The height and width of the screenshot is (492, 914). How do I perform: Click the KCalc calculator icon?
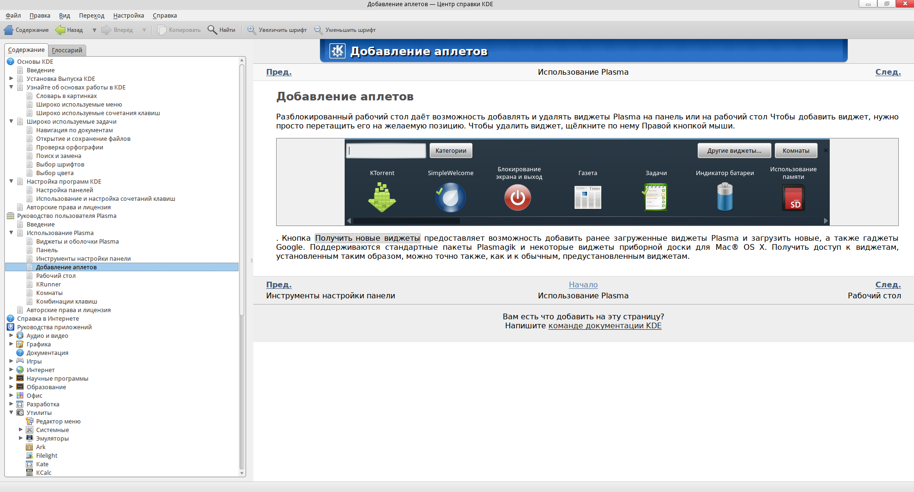tap(30, 472)
